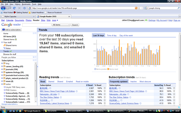
Task: Collapse the Your stuff section
Action: coord(2,42)
